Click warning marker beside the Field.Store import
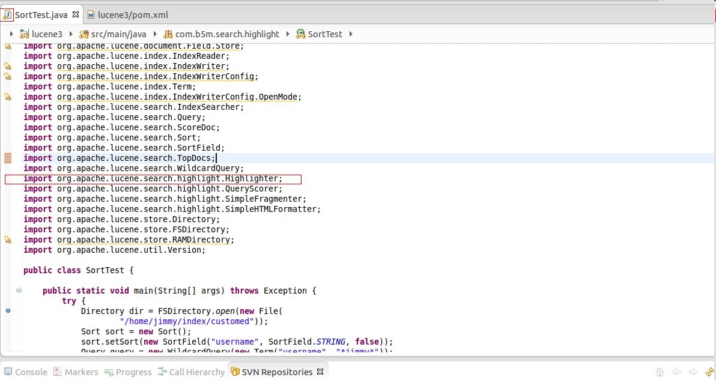Screen dimensions: 716x380 pos(8,46)
